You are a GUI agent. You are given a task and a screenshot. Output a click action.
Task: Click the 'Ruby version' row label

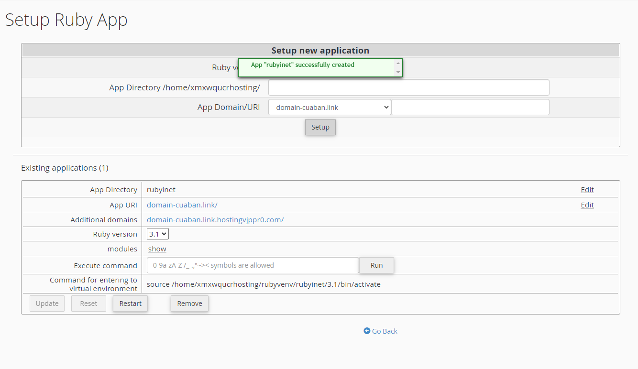point(115,234)
